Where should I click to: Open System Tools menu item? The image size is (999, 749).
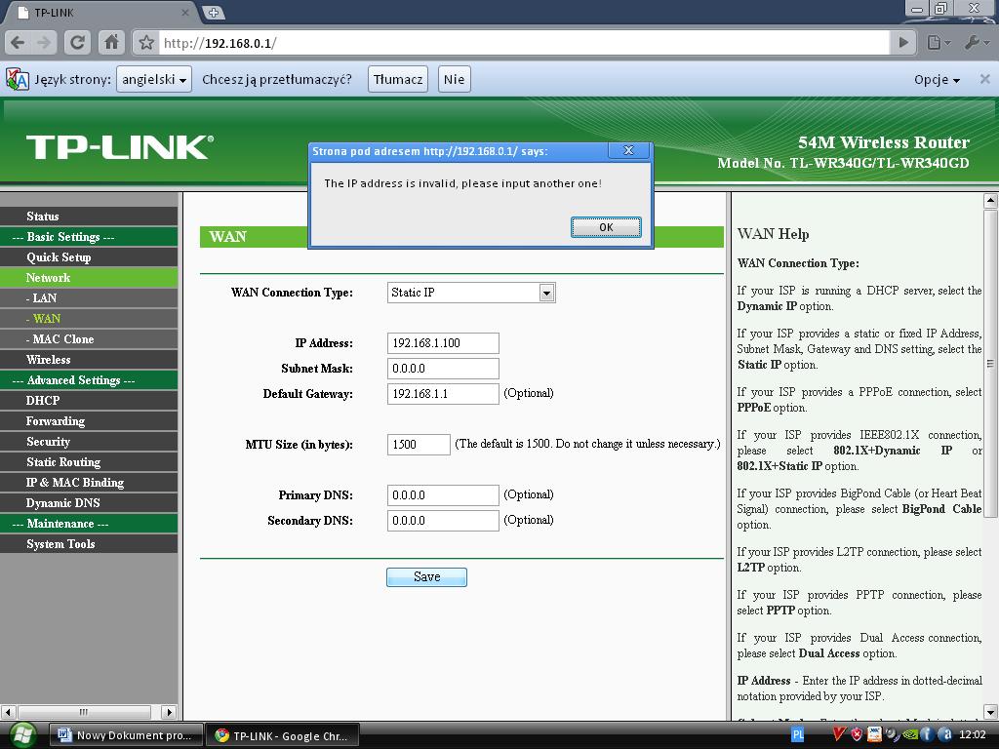coord(89,544)
